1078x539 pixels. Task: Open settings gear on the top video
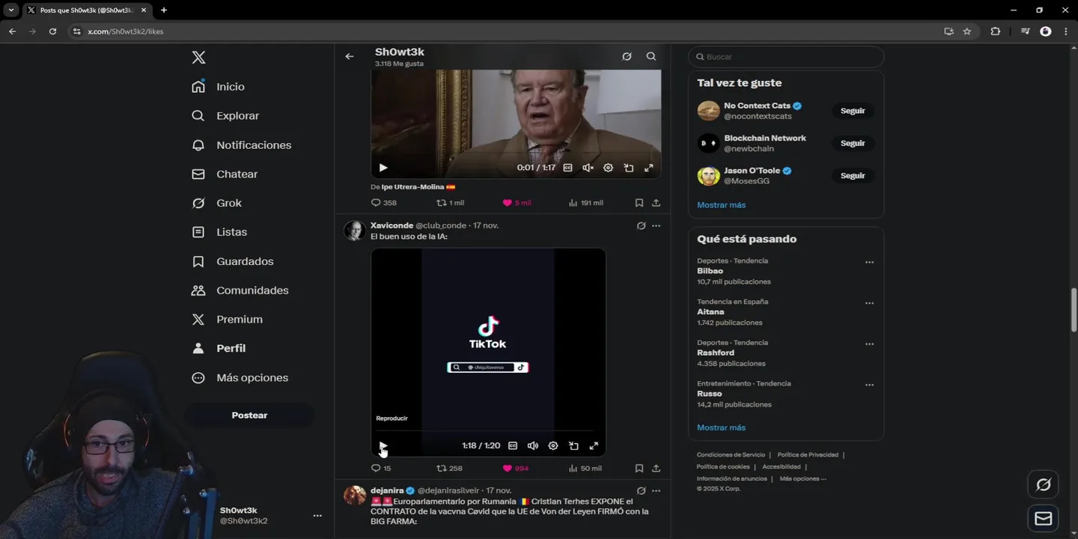click(x=609, y=168)
